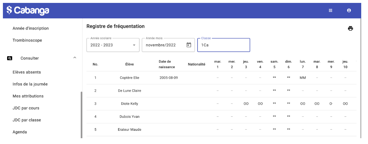Click the calendar icon in Année mois

point(189,45)
